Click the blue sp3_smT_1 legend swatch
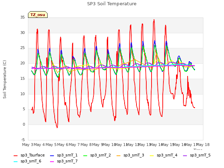Image resolution: width=224 pixels, height=168 pixels. [x=52, y=155]
